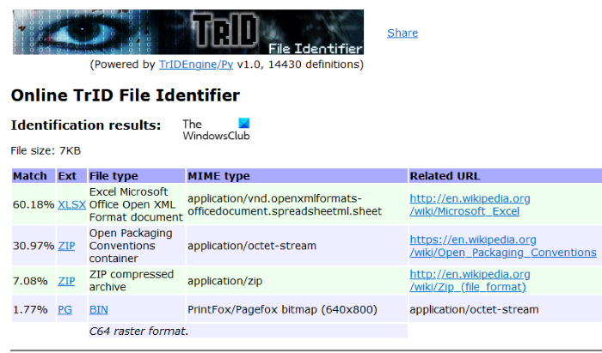This screenshot has width=602, height=353.
Task: Click TheWindowsClub logo
Action: (216, 130)
